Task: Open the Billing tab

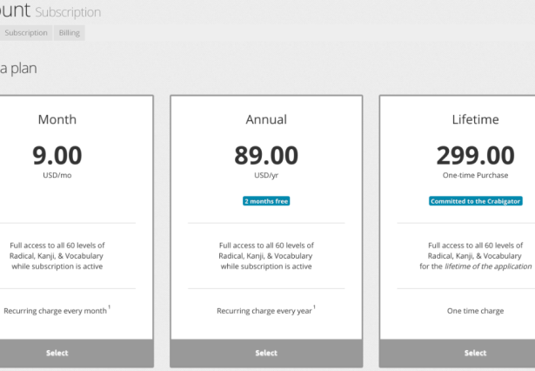Action: [69, 33]
